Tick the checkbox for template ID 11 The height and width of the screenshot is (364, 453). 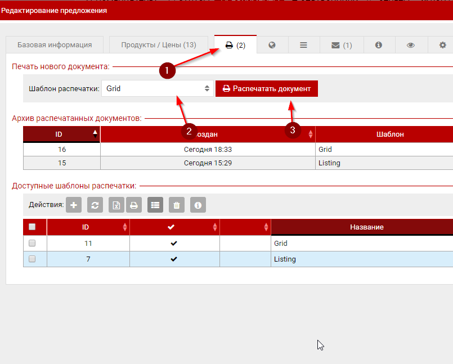(x=32, y=243)
